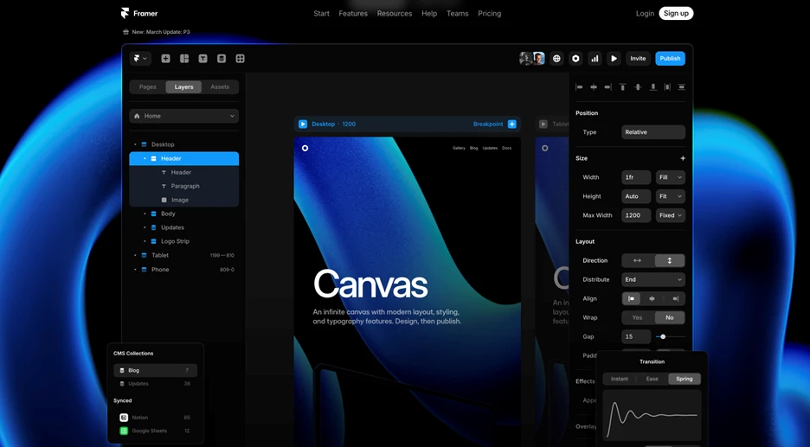
Task: Choose Spring transition
Action: 684,379
